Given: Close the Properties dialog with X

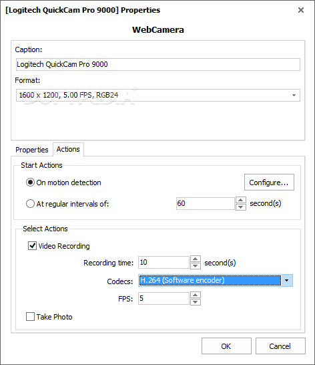Looking at the screenshot, I should tap(301, 10).
